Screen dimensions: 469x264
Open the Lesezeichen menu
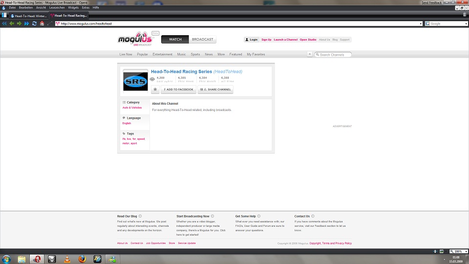click(x=57, y=7)
